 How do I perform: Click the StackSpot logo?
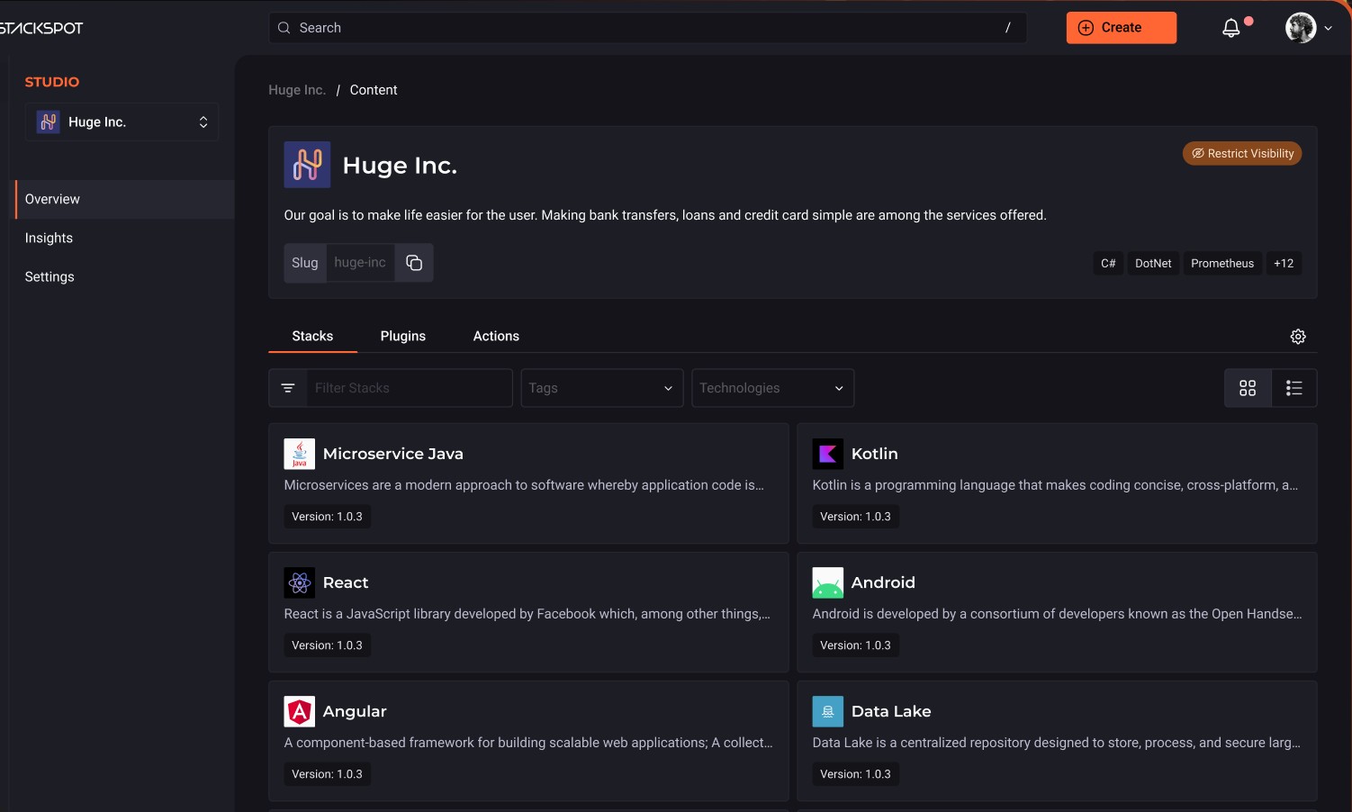tap(41, 28)
